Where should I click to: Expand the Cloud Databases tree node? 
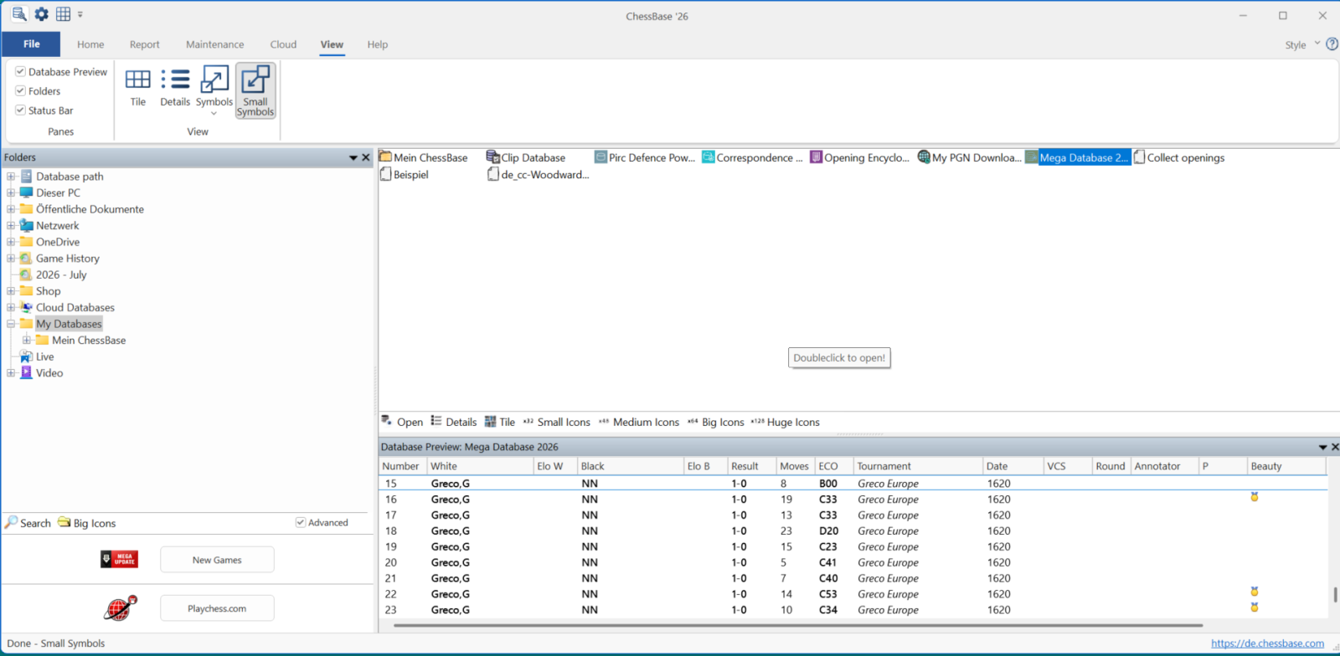[x=11, y=307]
